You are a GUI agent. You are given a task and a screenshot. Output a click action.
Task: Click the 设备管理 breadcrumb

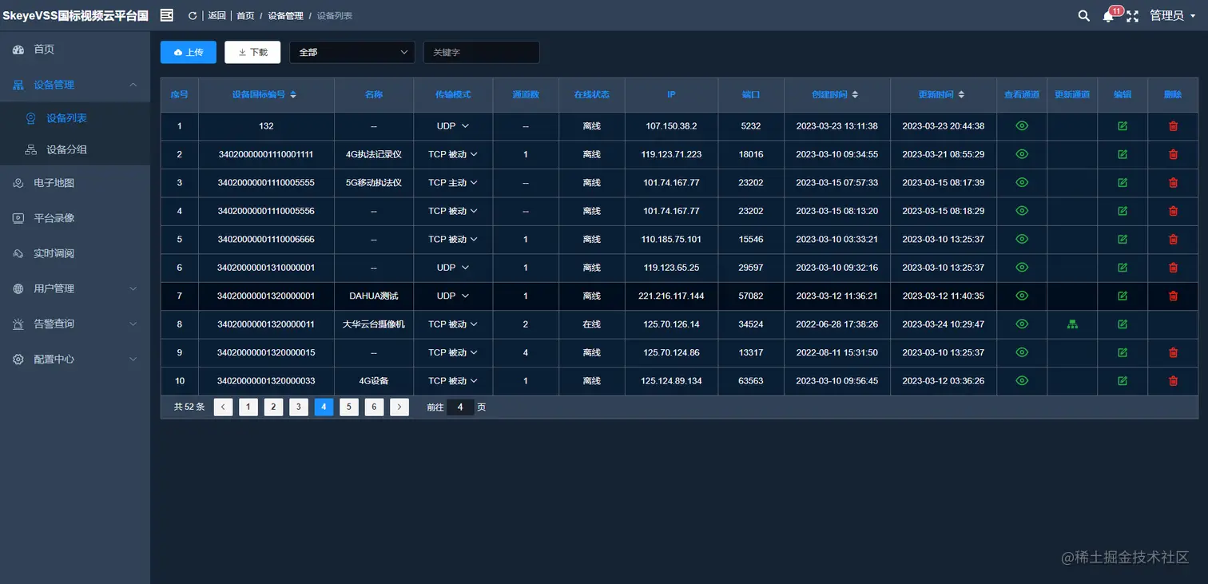point(285,16)
